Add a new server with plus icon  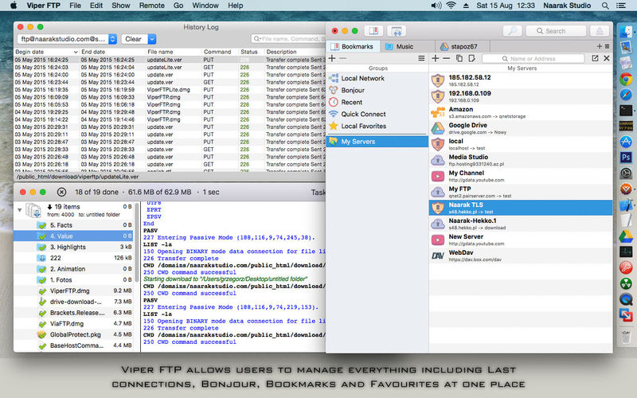[436, 58]
